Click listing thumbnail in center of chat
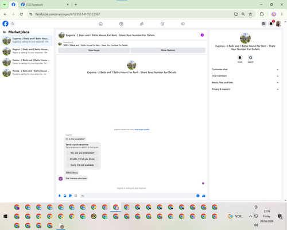 (x=131, y=65)
